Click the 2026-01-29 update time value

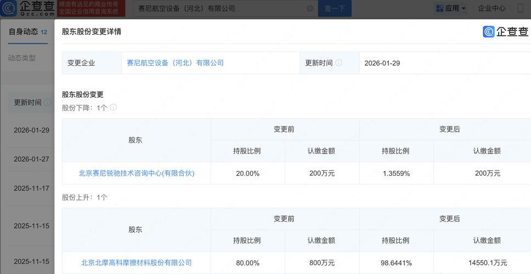382,63
